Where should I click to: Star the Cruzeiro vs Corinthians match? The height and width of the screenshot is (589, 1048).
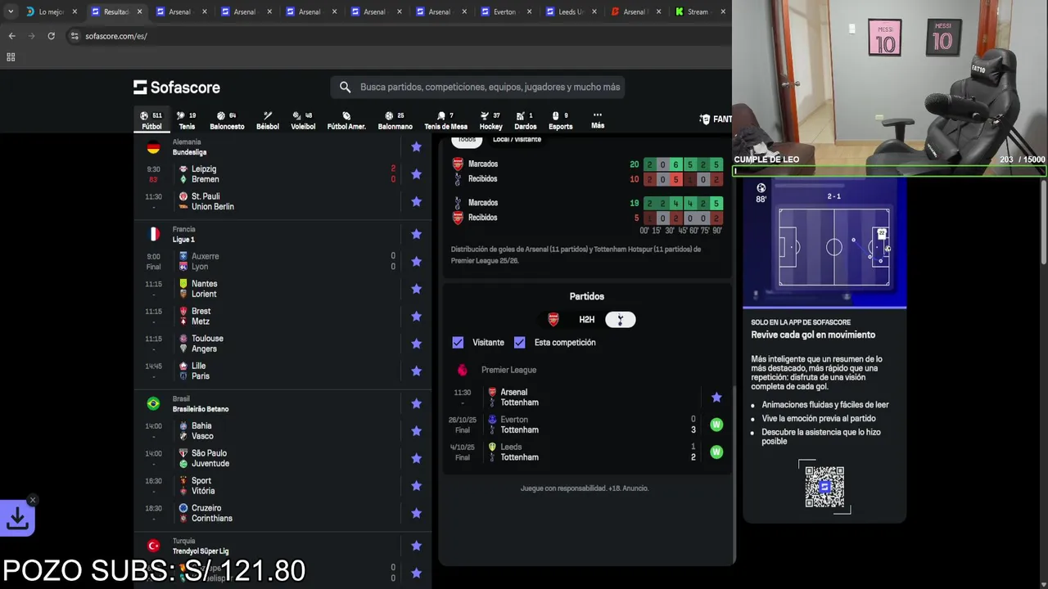point(416,513)
